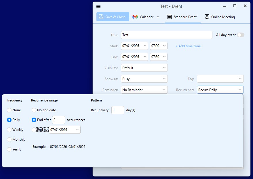Select the Weekly frequency option

point(9,130)
